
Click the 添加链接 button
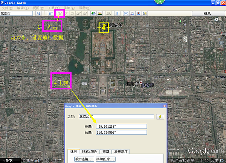click(x=84, y=159)
